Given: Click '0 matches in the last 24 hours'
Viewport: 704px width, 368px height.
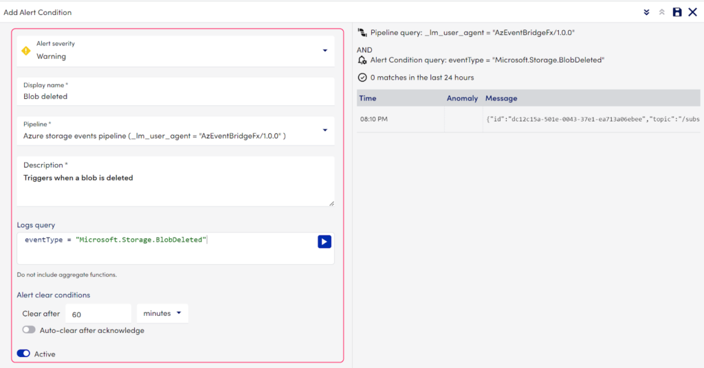Looking at the screenshot, I should click(422, 78).
